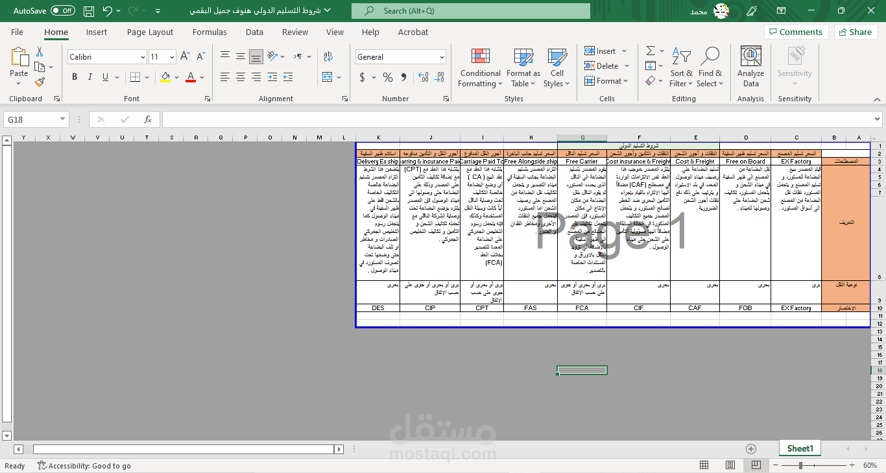Open the Font Name dropdown
This screenshot has width=886, height=473.
tap(106, 56)
